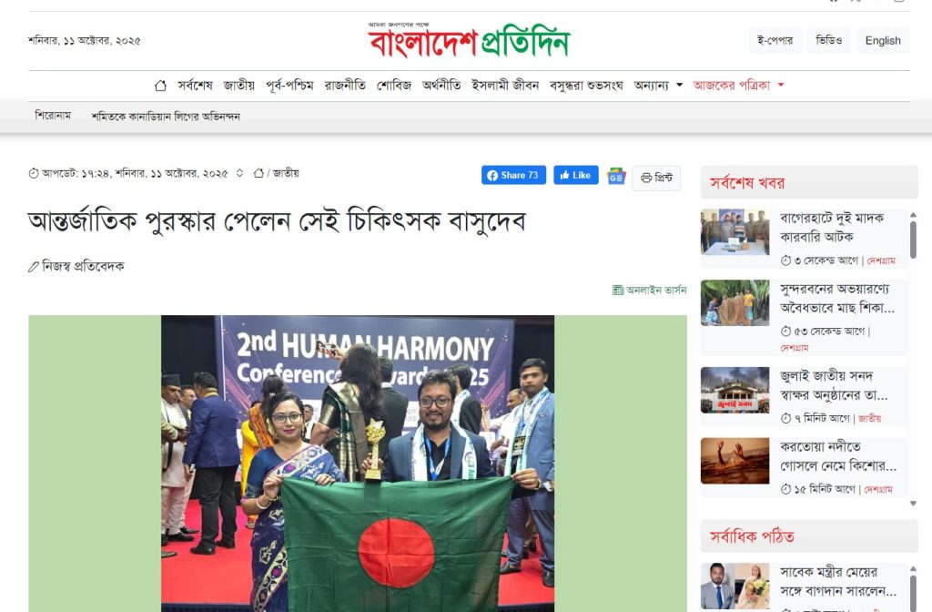This screenshot has width=932, height=612.
Task: Open the ভিডিও section
Action: (x=828, y=41)
